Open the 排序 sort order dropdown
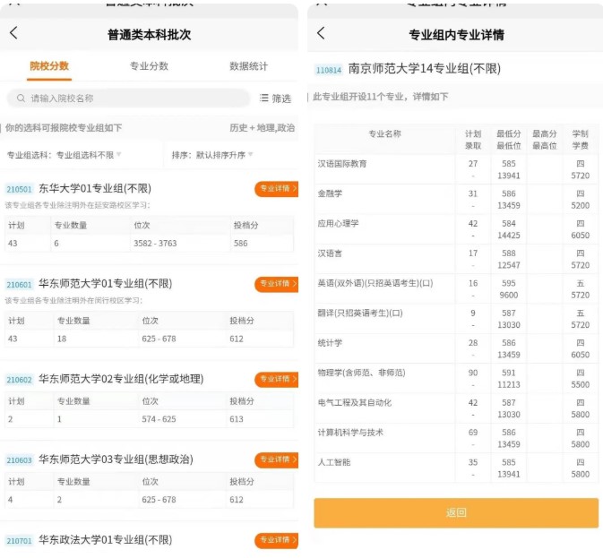Viewport: 603px width, 558px height. pos(211,155)
